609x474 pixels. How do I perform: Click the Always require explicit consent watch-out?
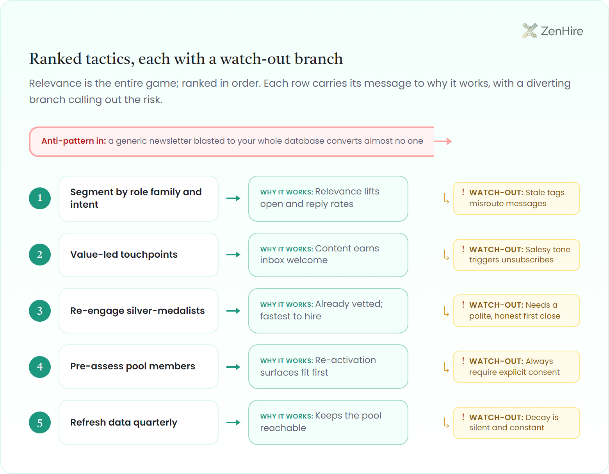tap(516, 367)
